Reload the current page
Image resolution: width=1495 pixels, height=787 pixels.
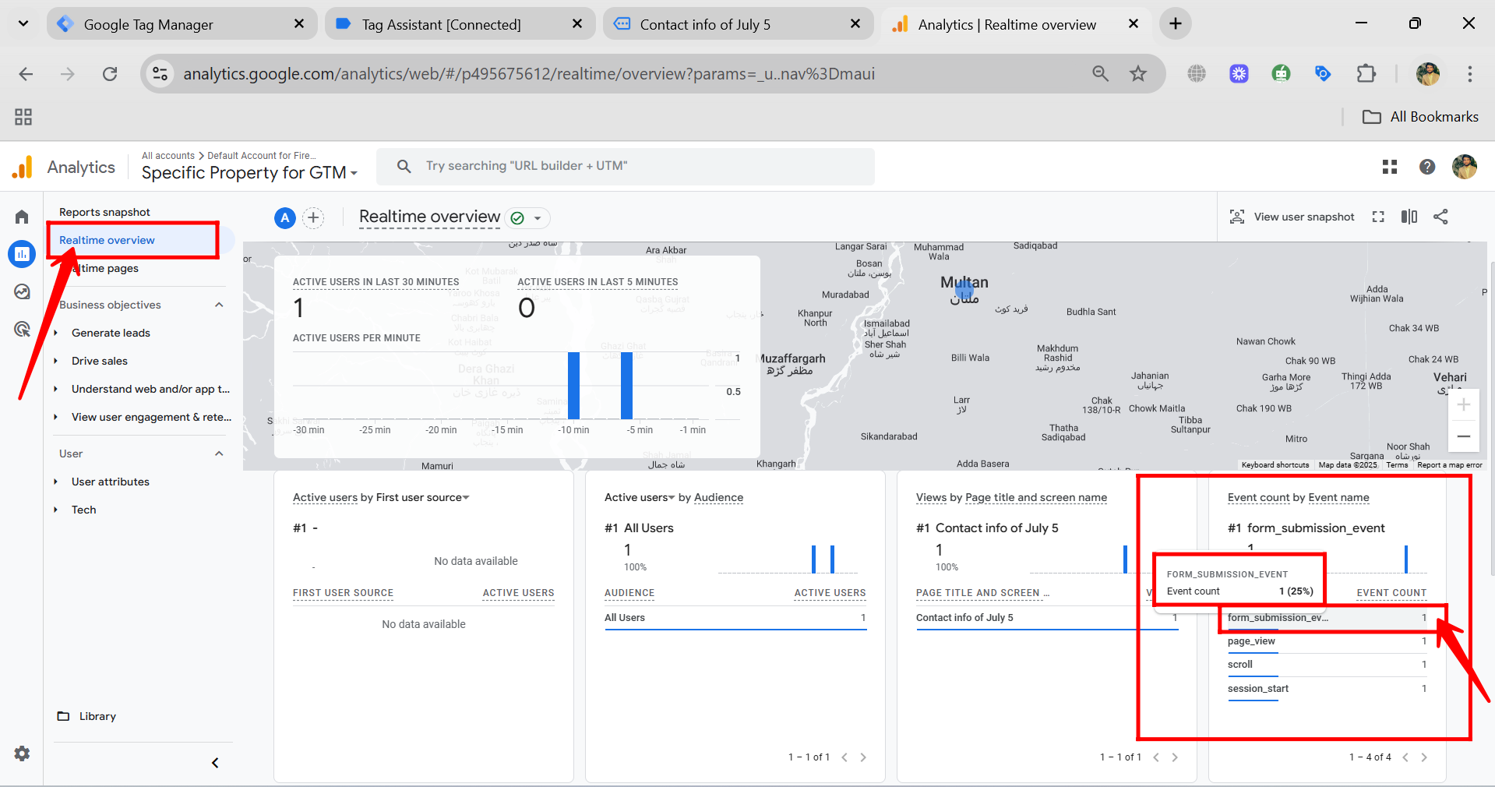(x=110, y=74)
